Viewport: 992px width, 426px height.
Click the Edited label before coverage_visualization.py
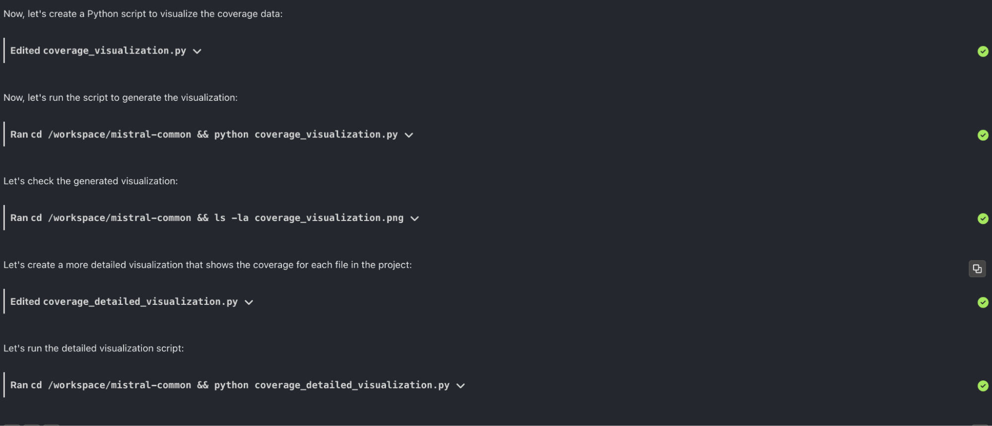tap(25, 51)
